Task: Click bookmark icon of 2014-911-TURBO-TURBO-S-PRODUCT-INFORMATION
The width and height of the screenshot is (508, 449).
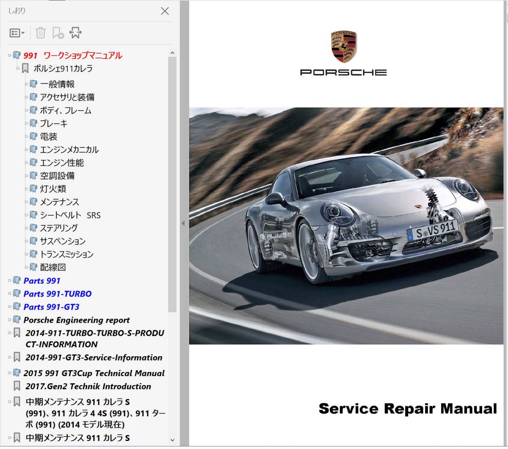Action: (17, 333)
